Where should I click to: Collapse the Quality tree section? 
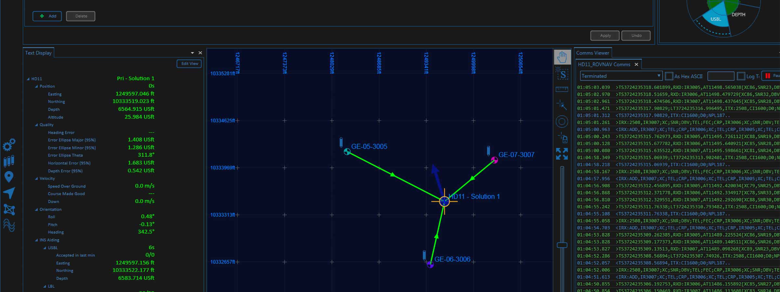(36, 125)
